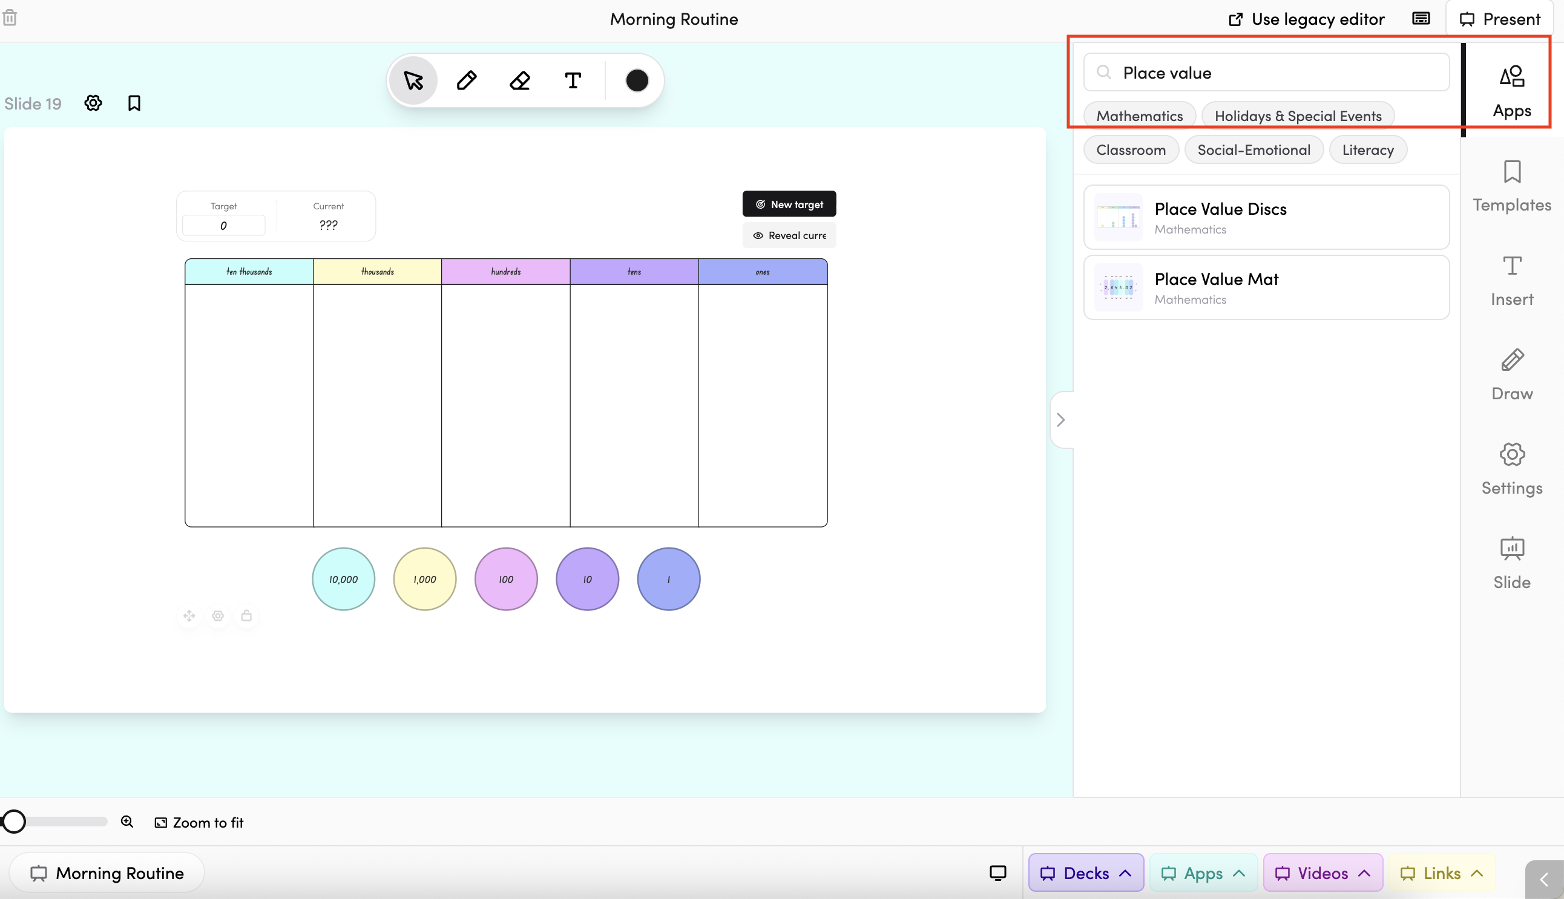Bookmark the current slide
Viewport: 1564px width, 899px height.
click(x=134, y=102)
